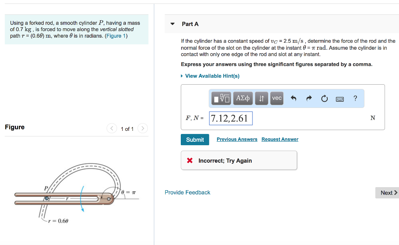Switch to the Part A section header
Viewport: 399px width, 245px height.
click(190, 24)
